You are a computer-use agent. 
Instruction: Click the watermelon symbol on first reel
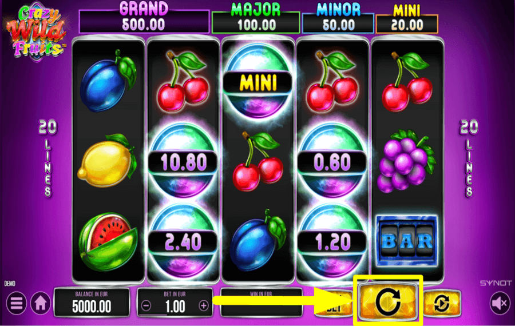[108, 242]
